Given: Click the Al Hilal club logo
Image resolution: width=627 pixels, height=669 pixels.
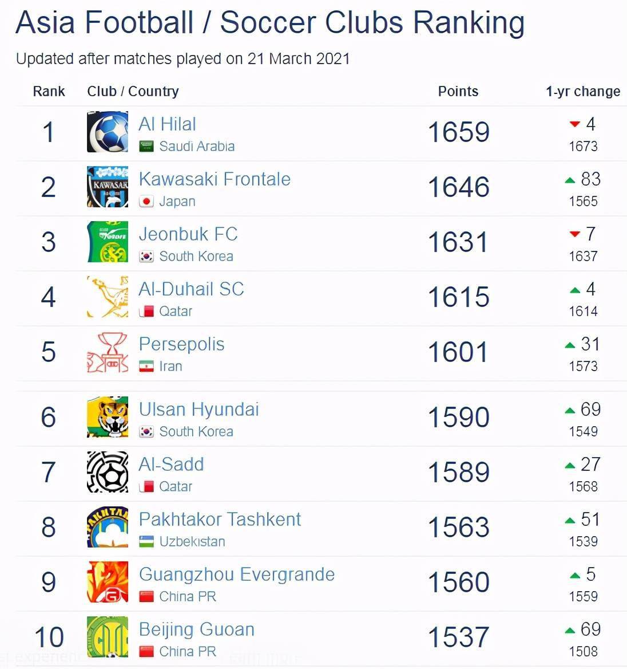Looking at the screenshot, I should [x=108, y=132].
